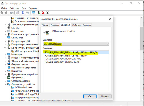Select Intel(R) Host Bridge/DRAM item

coord(27,94)
